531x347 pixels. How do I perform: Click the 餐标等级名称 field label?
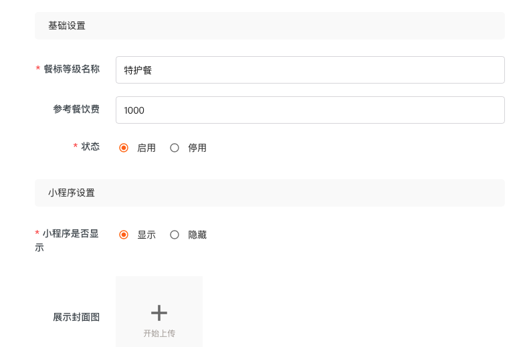click(x=72, y=69)
